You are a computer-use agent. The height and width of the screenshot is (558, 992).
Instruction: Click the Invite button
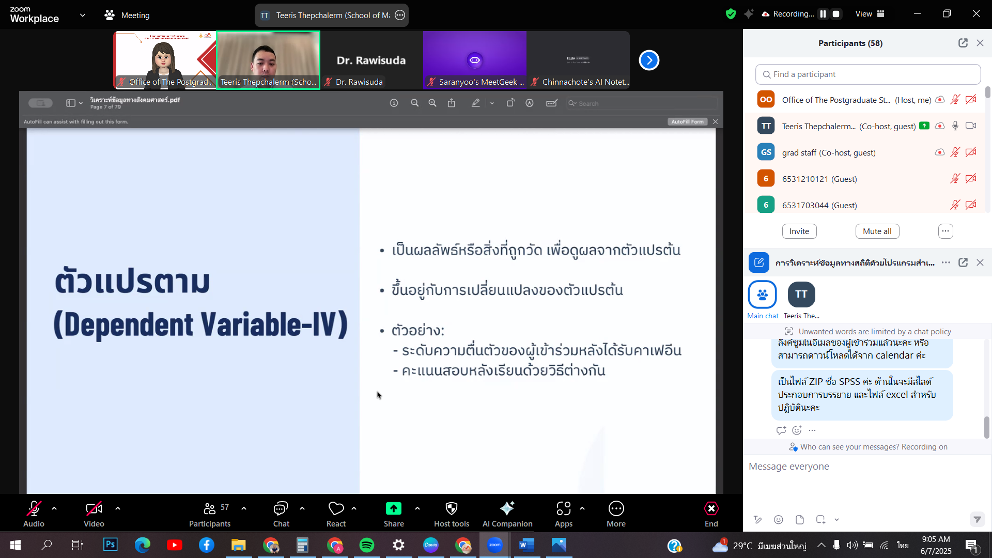(799, 231)
